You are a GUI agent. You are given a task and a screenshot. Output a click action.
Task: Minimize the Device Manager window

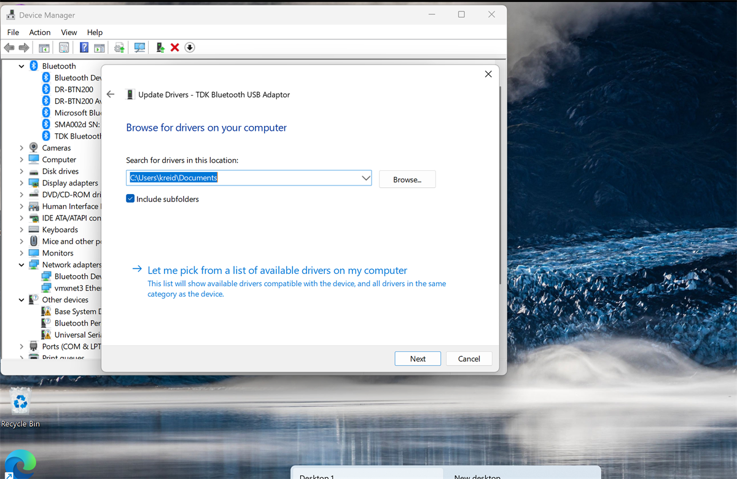[x=432, y=15]
